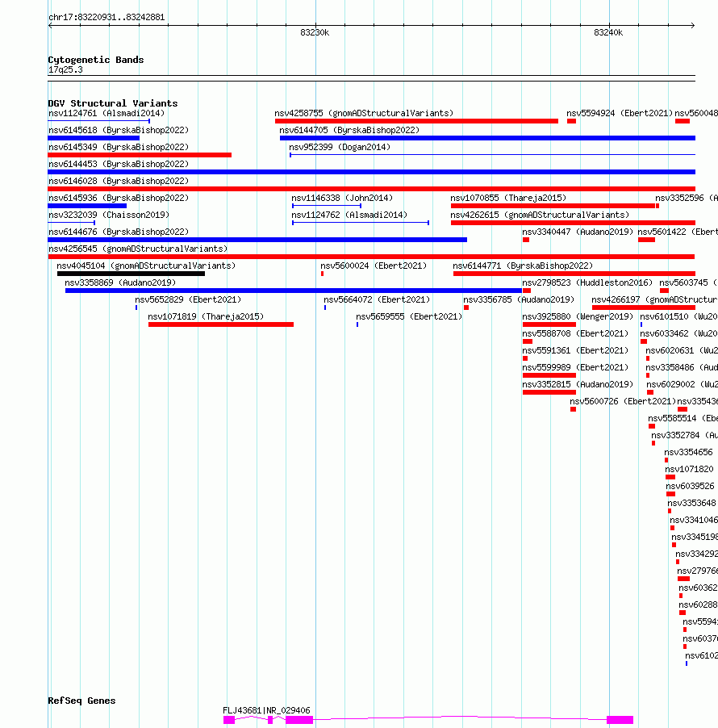This screenshot has width=718, height=728.
Task: Click the Cytogenetic Bands track title
Action: [96, 60]
